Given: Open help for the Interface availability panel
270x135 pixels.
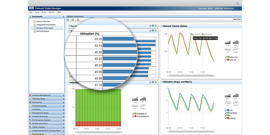Looking at the screenshot, I should (x=153, y=83).
